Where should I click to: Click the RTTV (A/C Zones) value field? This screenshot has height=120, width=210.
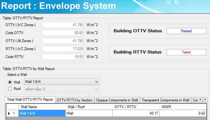pyautogui.click(x=63, y=49)
